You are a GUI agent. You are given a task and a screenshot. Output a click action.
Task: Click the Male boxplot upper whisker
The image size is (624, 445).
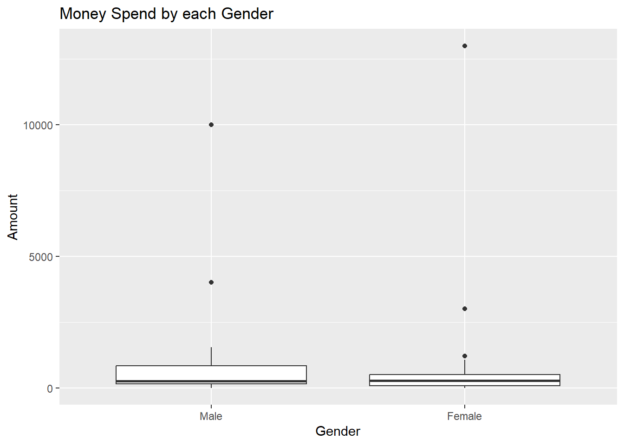click(x=211, y=356)
